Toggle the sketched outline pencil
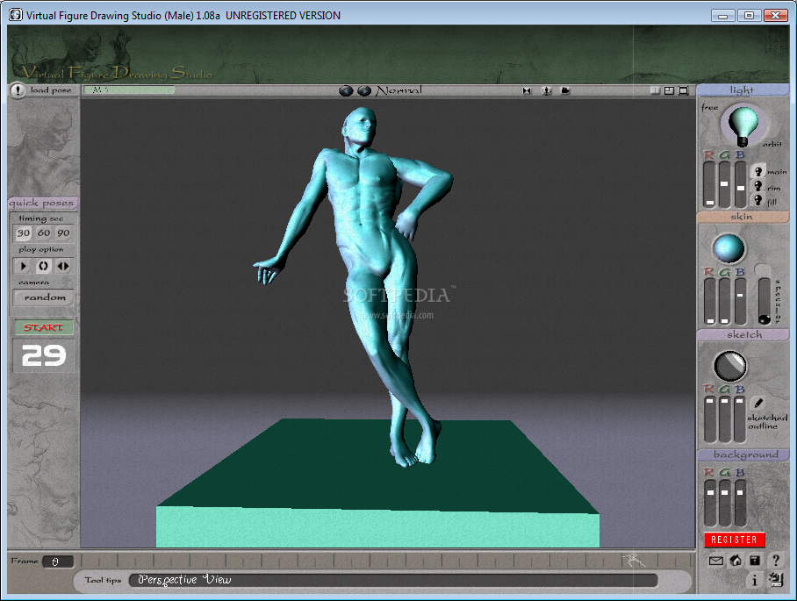 click(x=758, y=404)
